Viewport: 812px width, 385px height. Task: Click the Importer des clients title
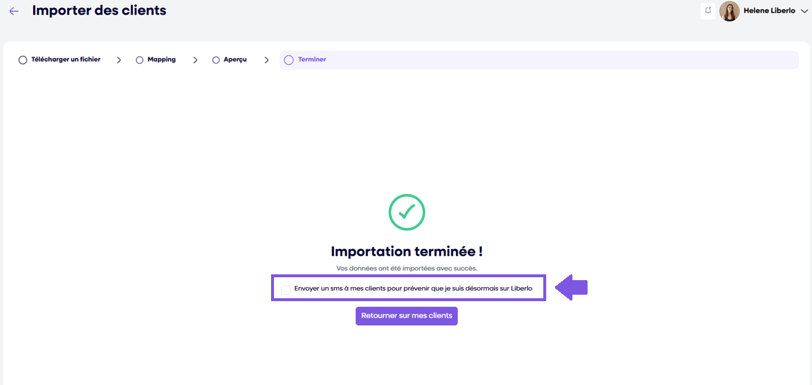click(99, 10)
